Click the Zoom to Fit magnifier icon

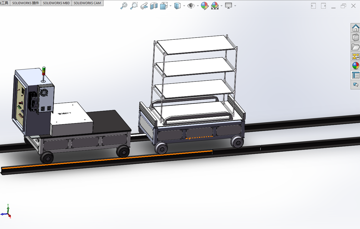(124, 6)
